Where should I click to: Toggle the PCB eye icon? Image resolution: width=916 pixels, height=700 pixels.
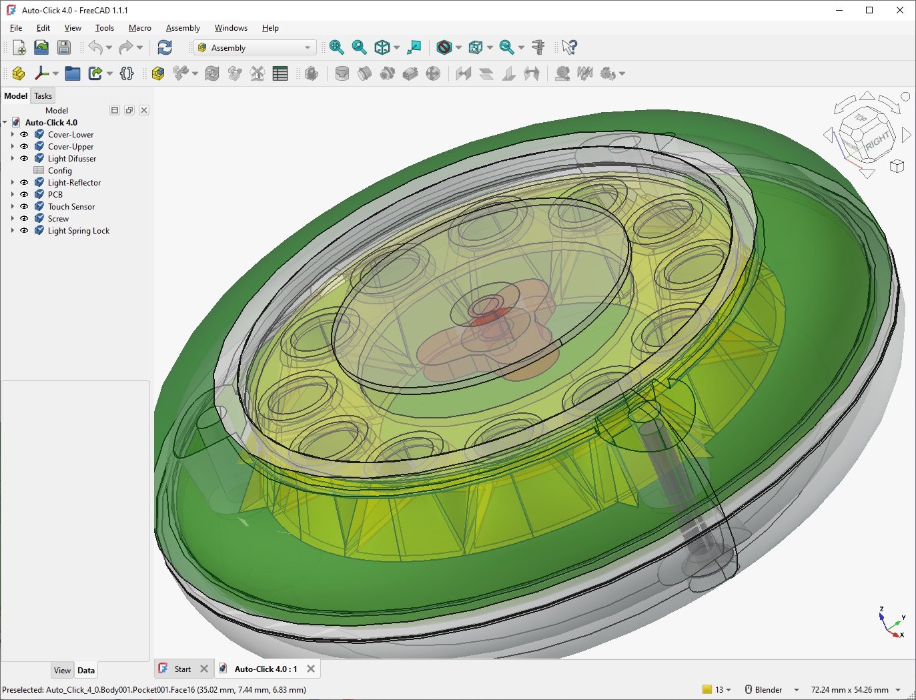[x=24, y=195]
